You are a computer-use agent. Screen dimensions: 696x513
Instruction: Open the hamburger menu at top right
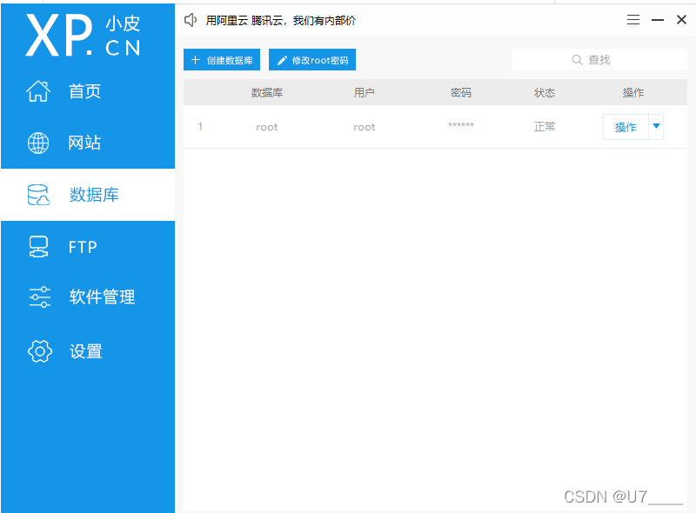click(x=633, y=19)
